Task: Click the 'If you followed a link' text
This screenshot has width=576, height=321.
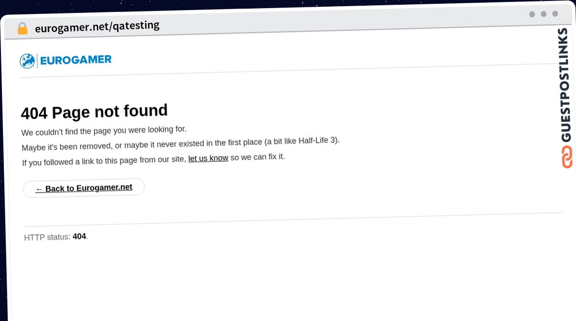Action: pyautogui.click(x=154, y=159)
